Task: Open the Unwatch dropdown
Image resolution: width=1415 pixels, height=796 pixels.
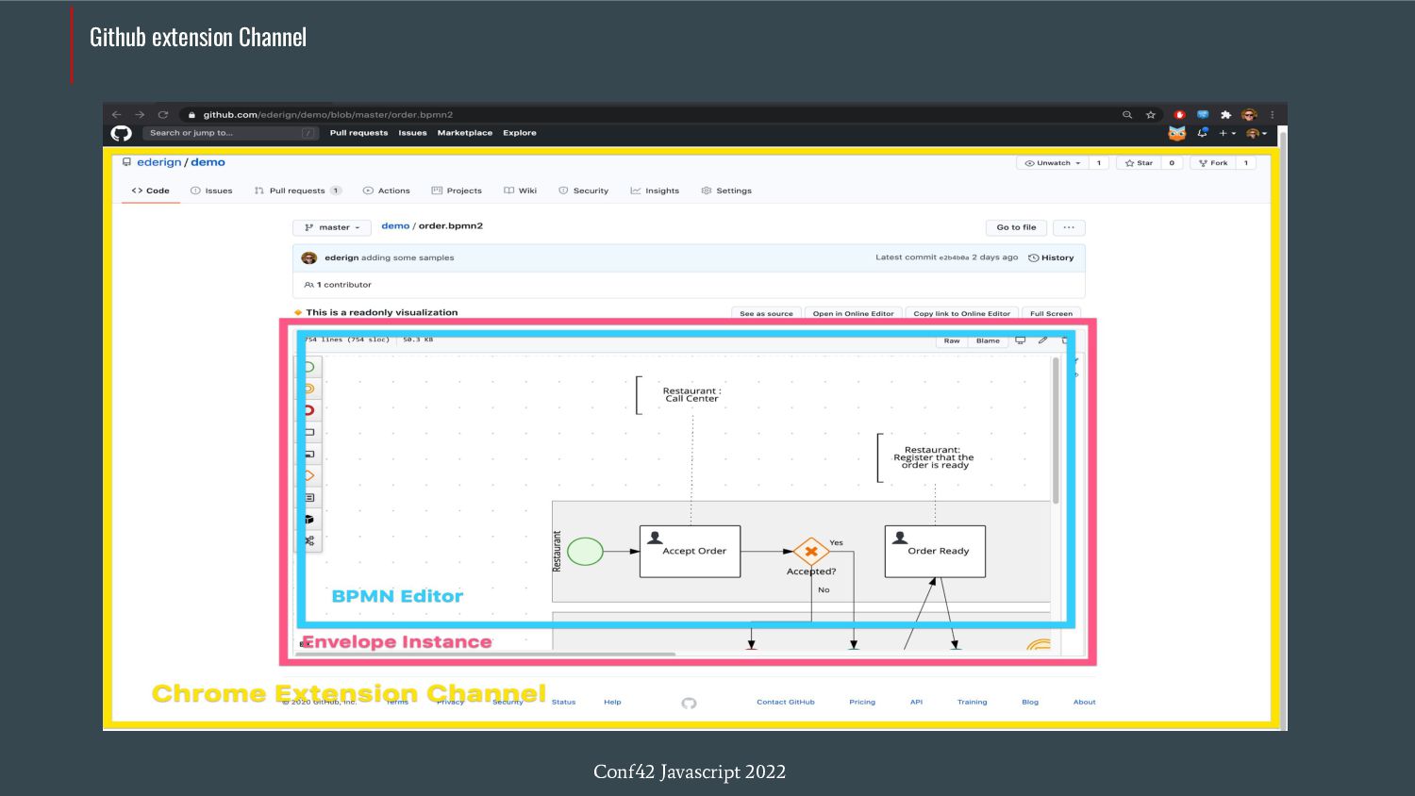Action: coord(1053,163)
